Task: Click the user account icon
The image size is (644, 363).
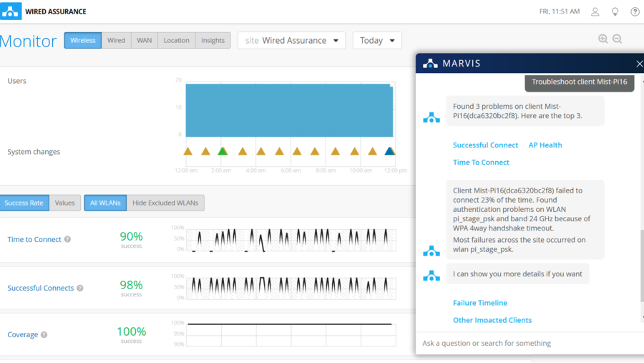Action: (x=595, y=11)
